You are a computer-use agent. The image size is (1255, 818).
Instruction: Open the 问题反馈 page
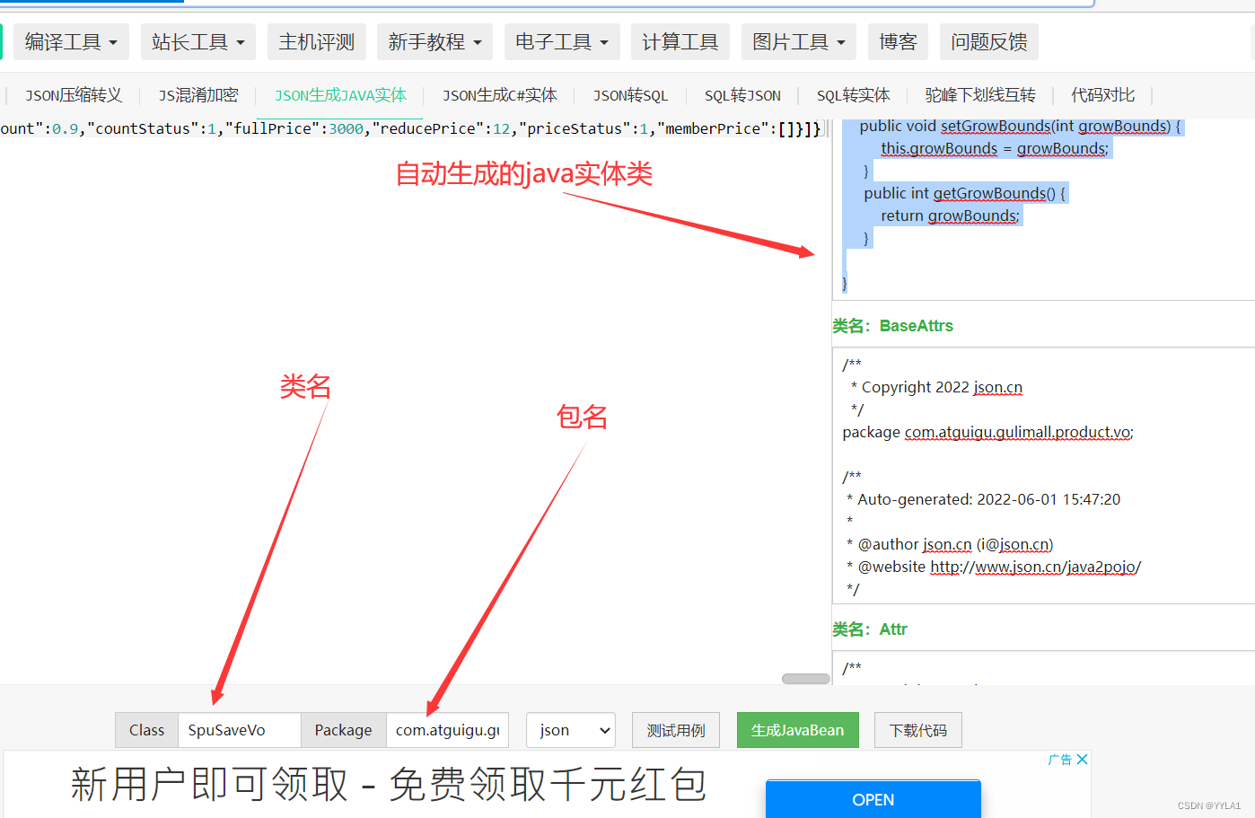[x=989, y=42]
